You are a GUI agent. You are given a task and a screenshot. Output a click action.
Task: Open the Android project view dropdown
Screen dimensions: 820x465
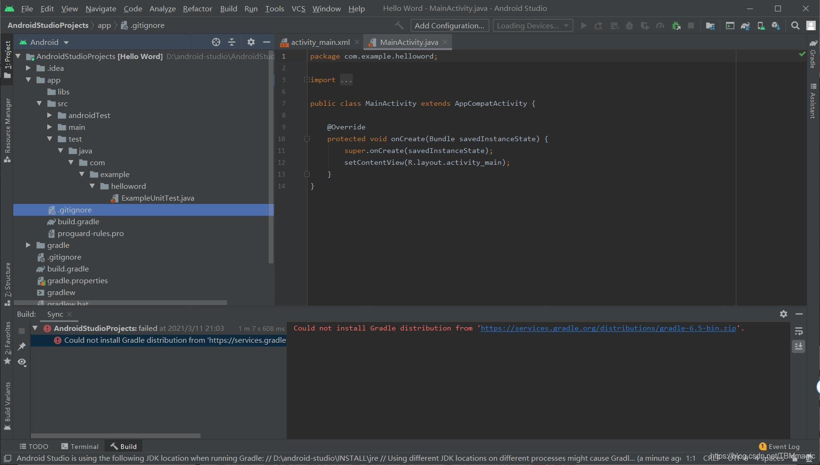(44, 42)
